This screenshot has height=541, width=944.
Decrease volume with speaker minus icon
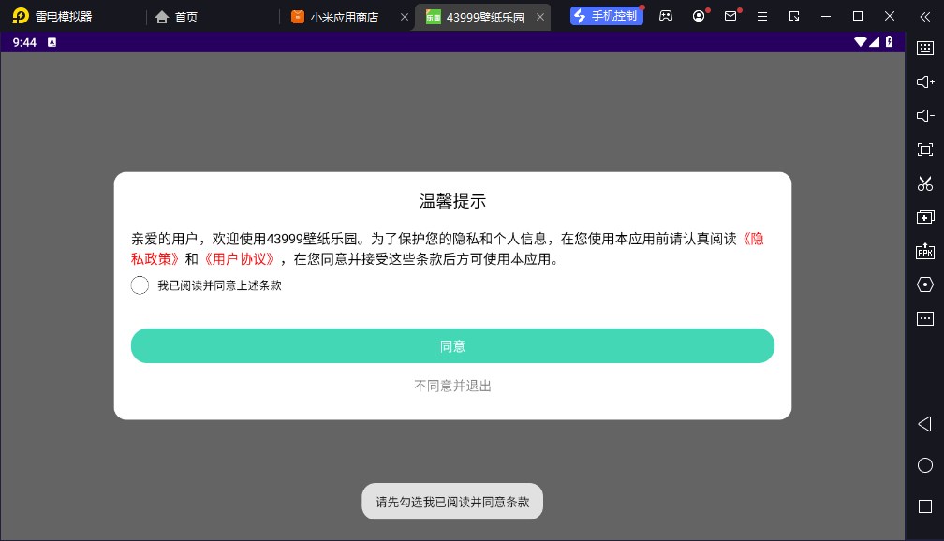click(925, 115)
